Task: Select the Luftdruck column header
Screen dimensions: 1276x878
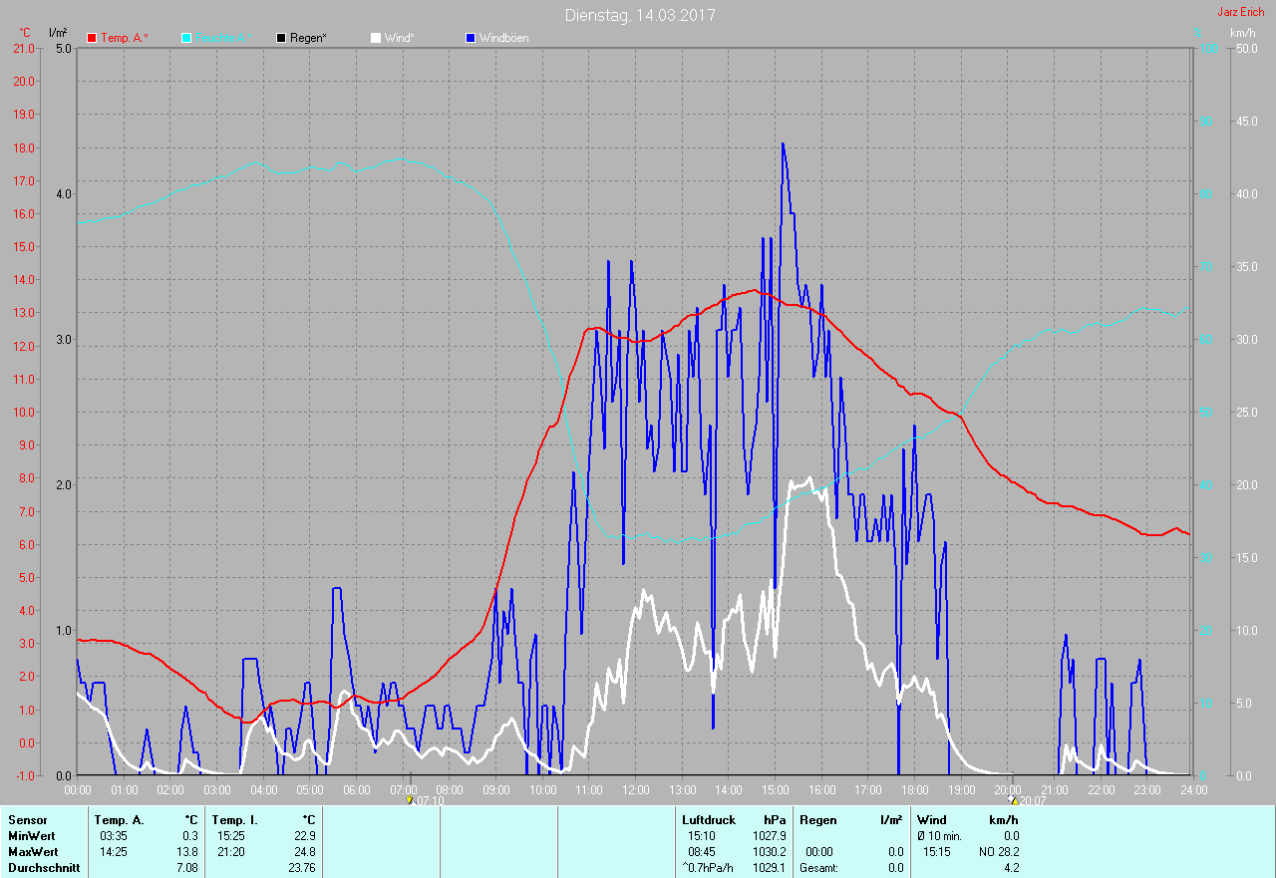Action: tap(708, 820)
